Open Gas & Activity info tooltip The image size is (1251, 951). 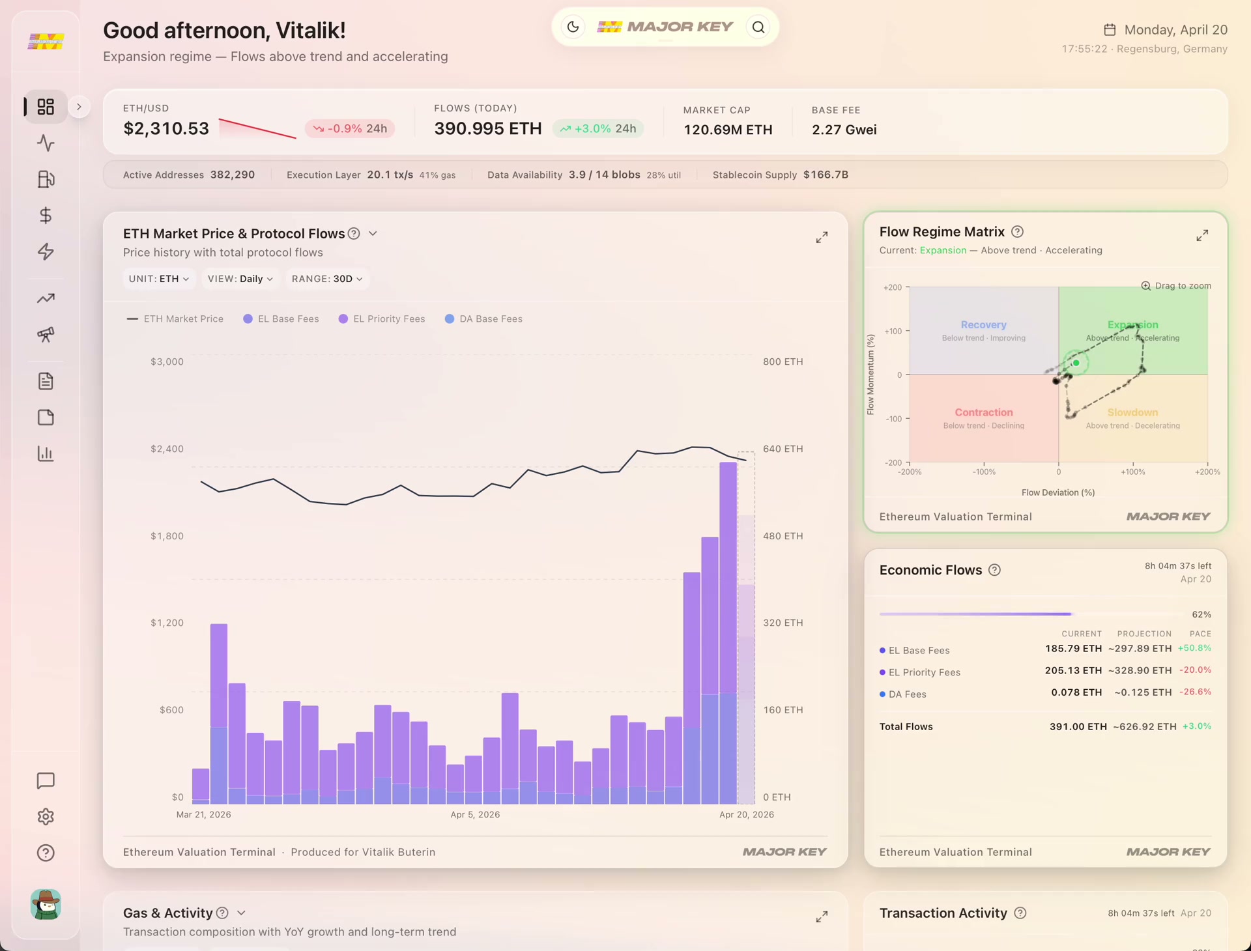pyautogui.click(x=222, y=913)
